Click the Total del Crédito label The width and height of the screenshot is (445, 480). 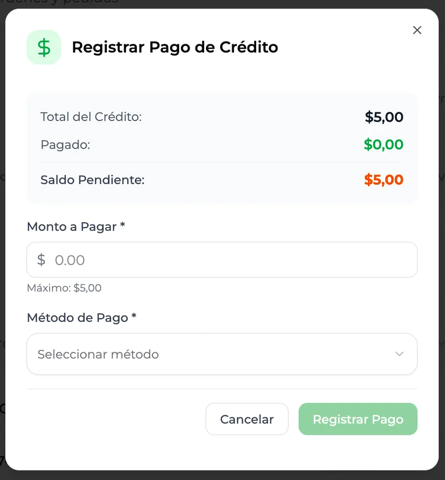[x=91, y=117]
